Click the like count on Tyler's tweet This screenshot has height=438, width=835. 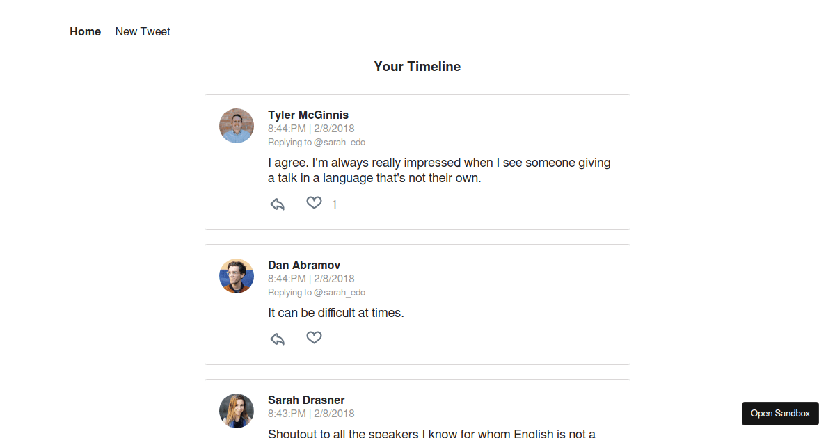pyautogui.click(x=335, y=204)
